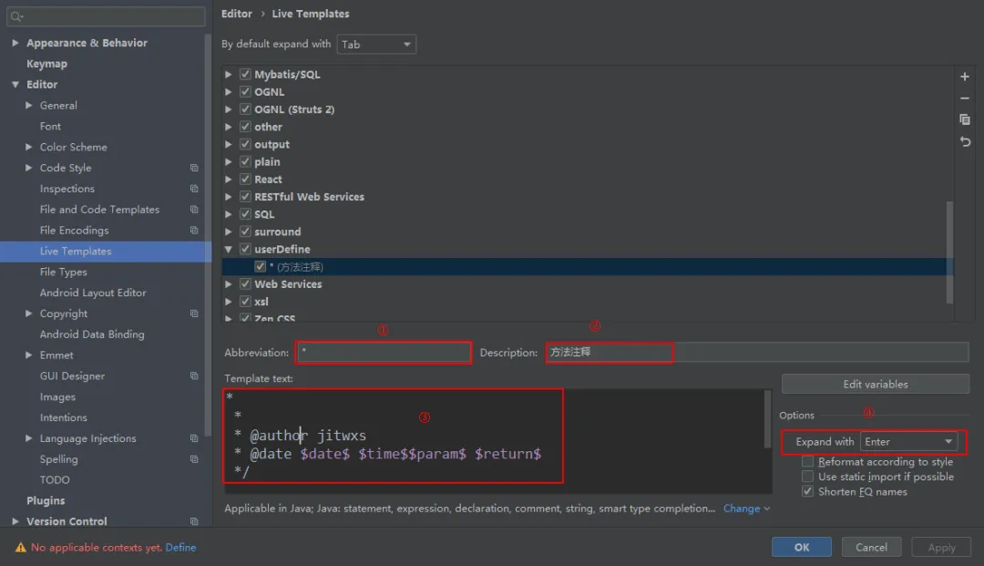Click the remove template minus icon

pos(965,98)
